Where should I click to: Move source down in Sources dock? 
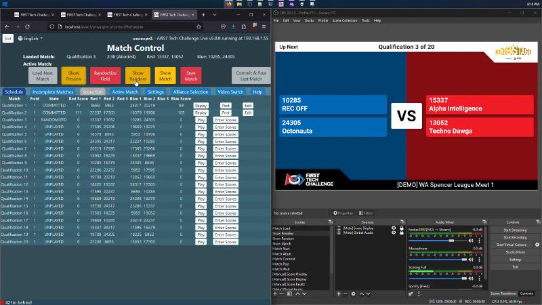tap(368, 293)
